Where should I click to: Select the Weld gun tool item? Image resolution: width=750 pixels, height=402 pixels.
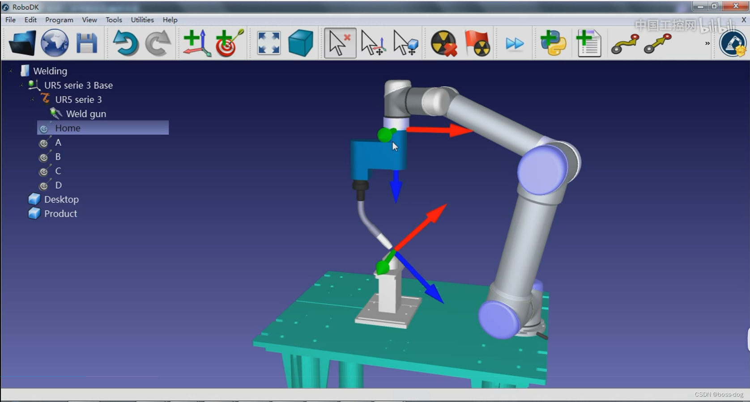(86, 114)
